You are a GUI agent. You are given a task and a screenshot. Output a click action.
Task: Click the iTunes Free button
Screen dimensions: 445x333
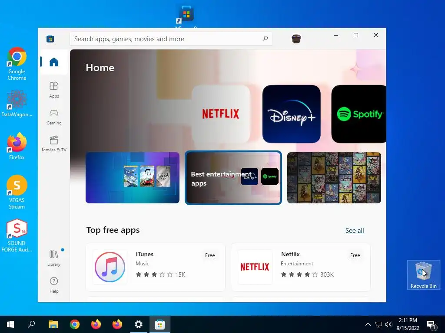pyautogui.click(x=210, y=255)
